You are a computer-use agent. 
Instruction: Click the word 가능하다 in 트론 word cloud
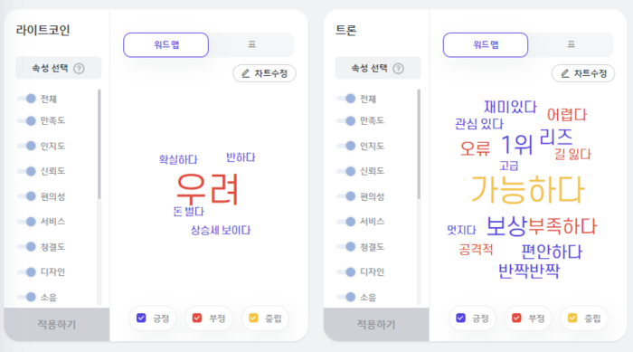527,189
